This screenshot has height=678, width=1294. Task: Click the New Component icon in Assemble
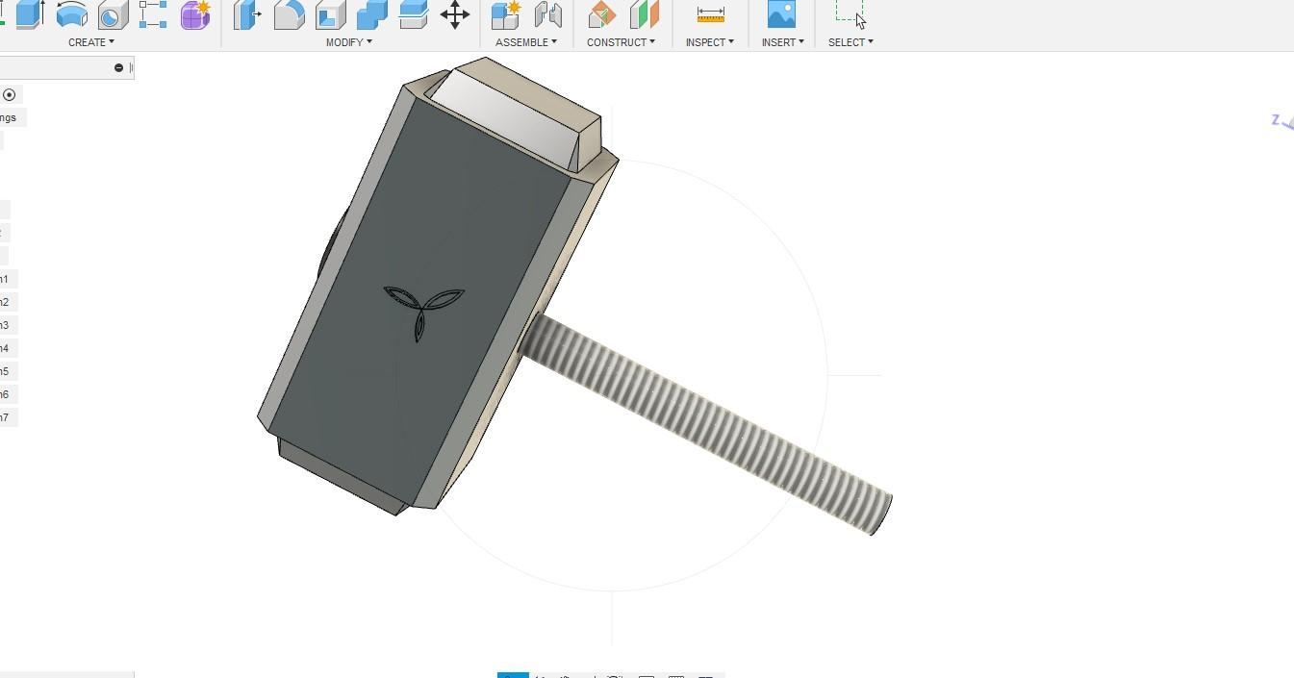tap(506, 14)
